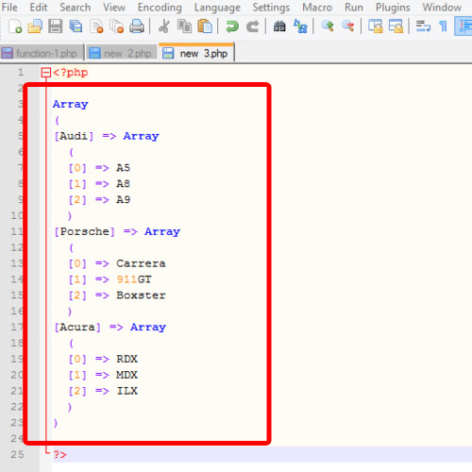Click line number 25 in the margin

point(17,454)
